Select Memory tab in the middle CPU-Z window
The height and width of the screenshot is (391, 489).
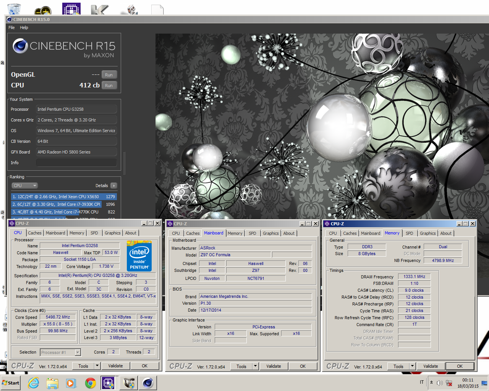[x=235, y=233]
